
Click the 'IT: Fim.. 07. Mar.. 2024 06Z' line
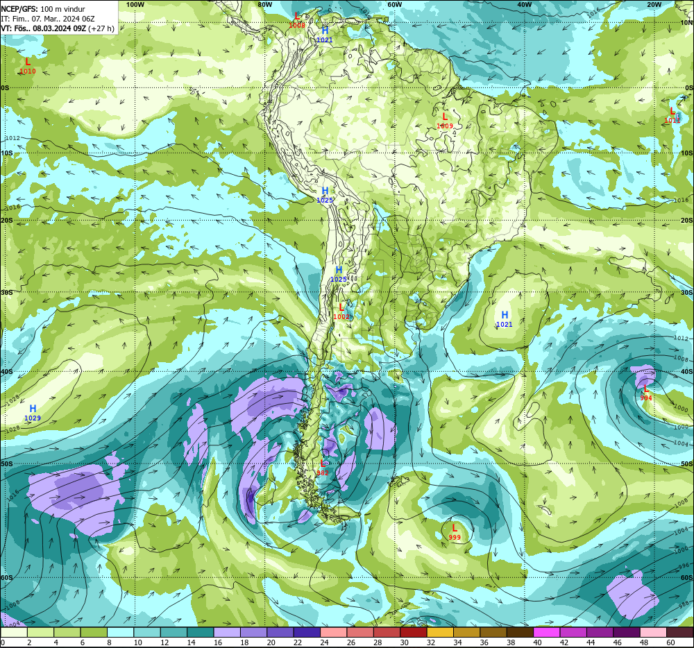click(47, 19)
